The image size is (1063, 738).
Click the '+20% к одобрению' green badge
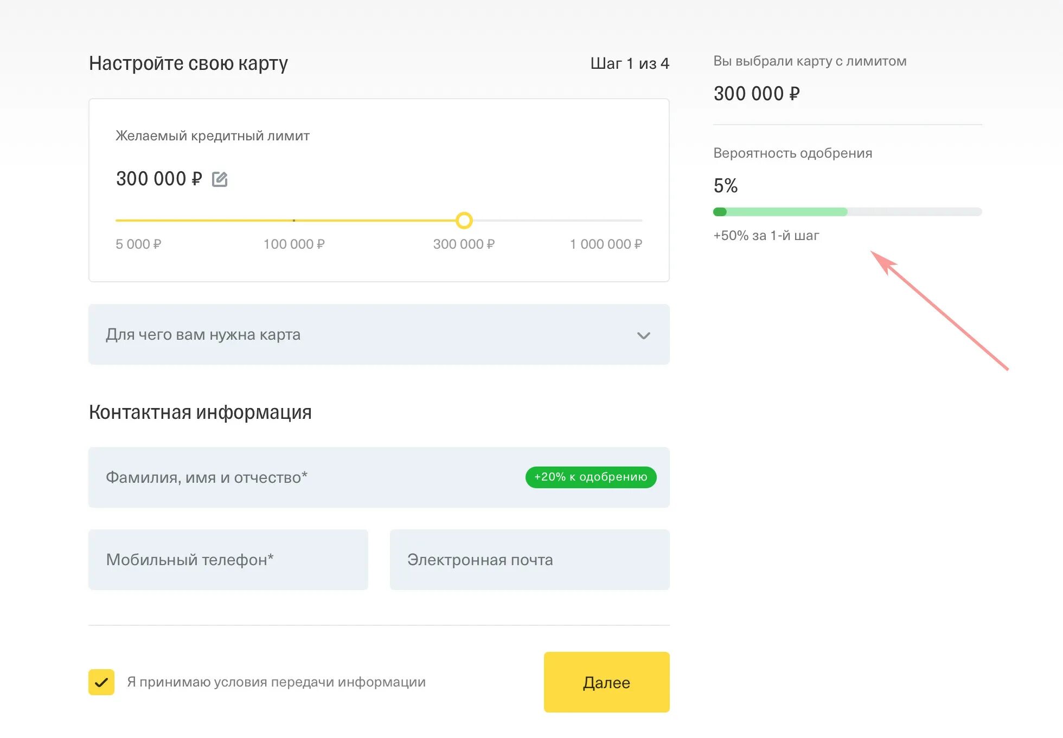[x=591, y=477]
